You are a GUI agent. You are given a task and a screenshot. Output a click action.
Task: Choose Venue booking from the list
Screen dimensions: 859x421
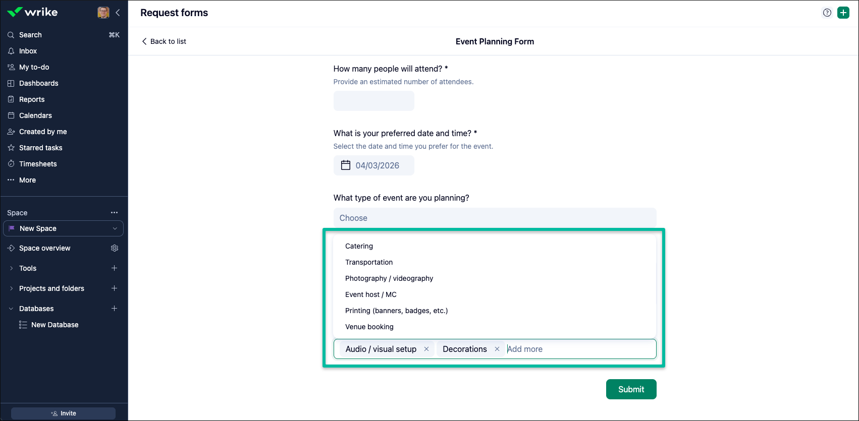click(369, 327)
